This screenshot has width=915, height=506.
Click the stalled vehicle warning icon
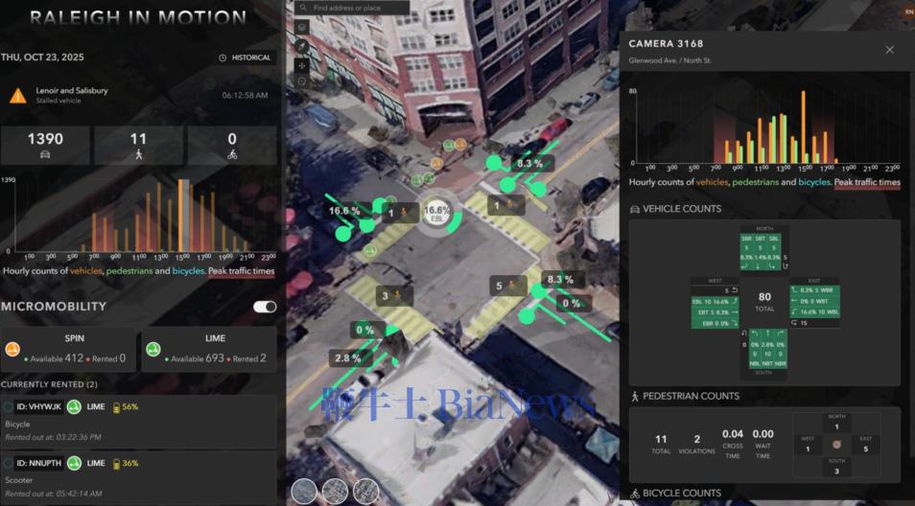pos(17,96)
